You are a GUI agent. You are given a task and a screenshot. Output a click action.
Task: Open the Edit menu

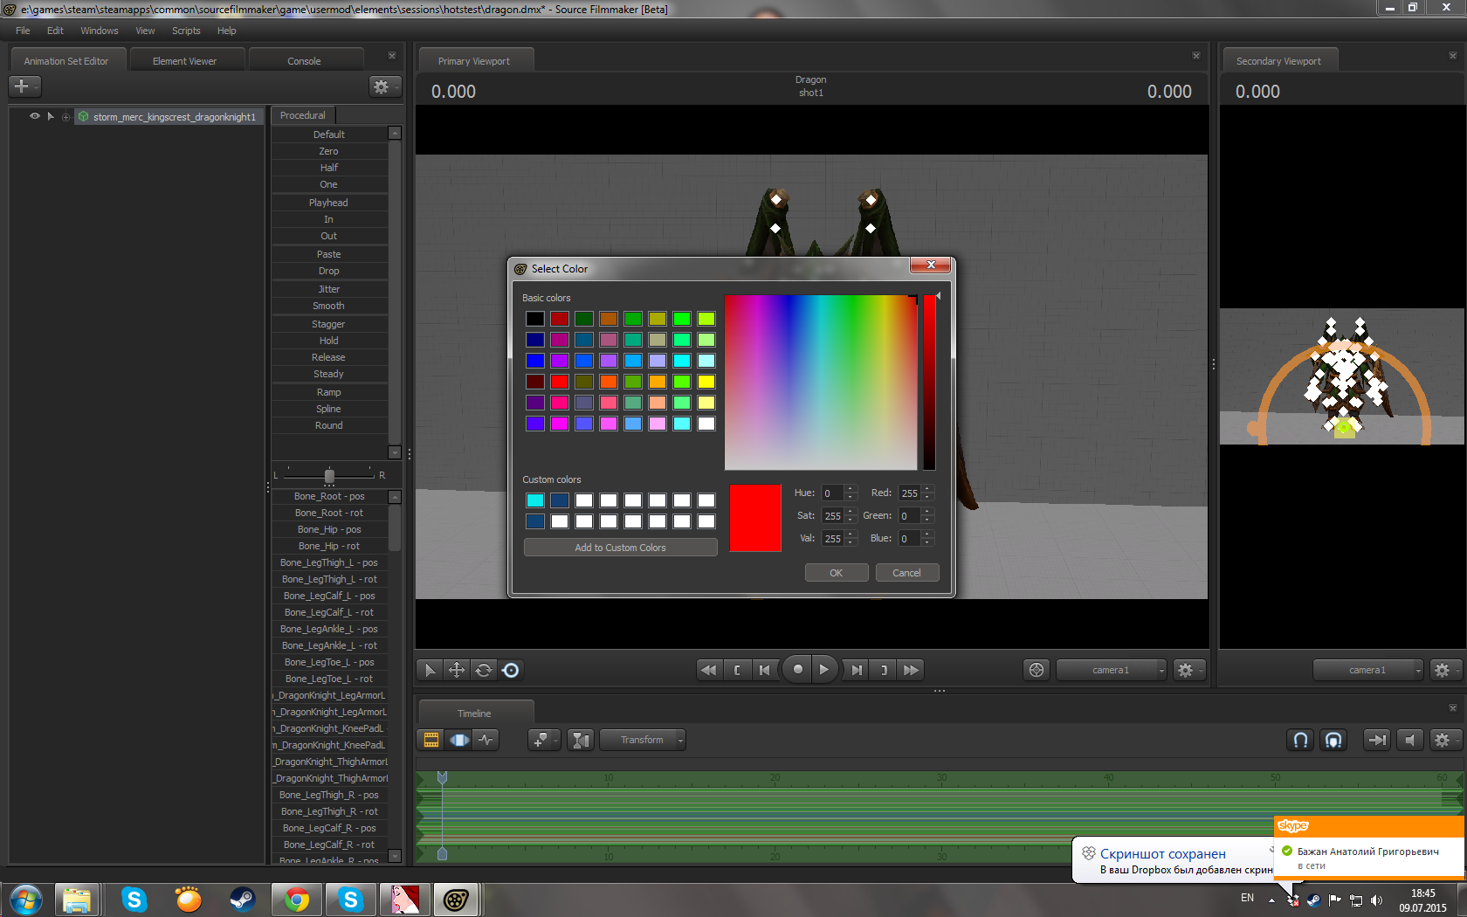pyautogui.click(x=55, y=31)
